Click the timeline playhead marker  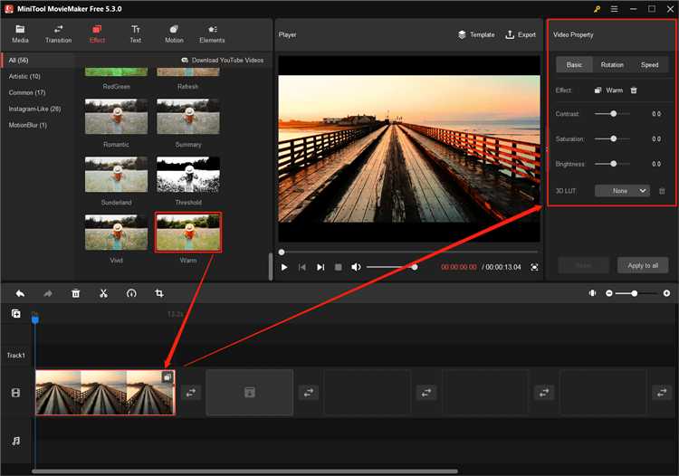35,319
